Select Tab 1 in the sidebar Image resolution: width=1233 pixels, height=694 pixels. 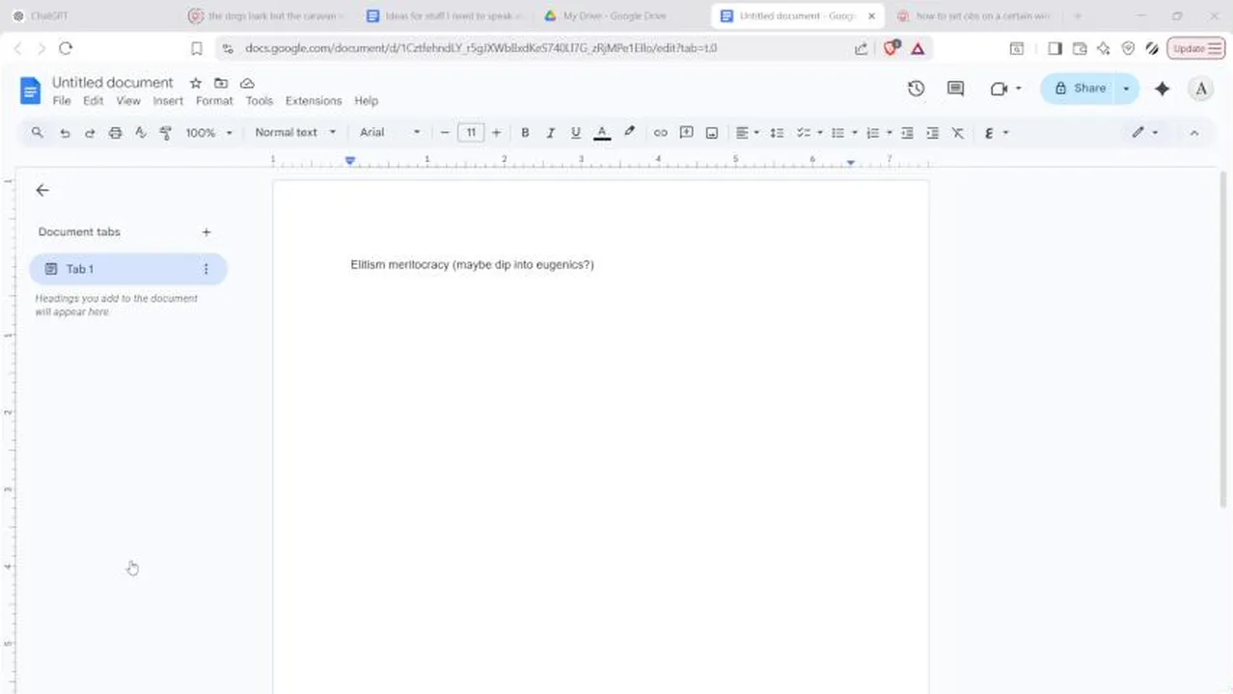128,269
